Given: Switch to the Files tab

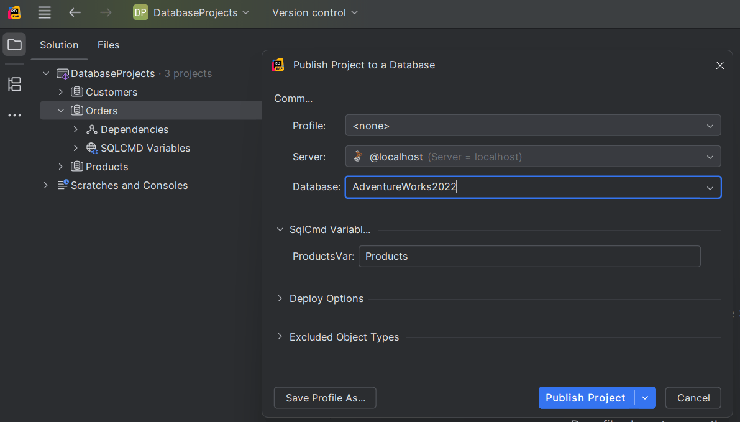Looking at the screenshot, I should 108,45.
